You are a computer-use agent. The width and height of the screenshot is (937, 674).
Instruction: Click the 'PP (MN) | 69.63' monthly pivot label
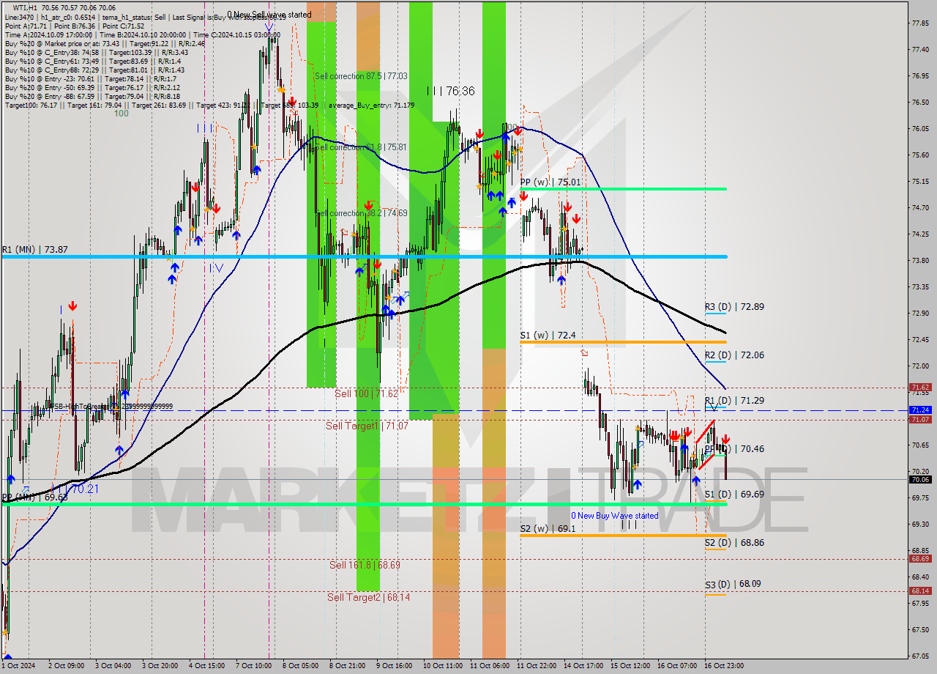coord(34,497)
